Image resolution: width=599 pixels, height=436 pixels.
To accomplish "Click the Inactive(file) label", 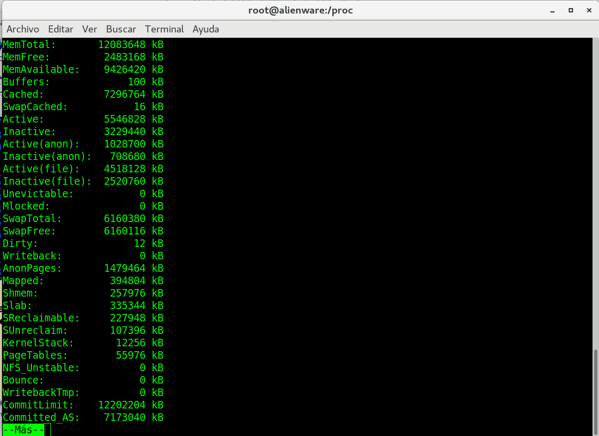I will coord(47,182).
